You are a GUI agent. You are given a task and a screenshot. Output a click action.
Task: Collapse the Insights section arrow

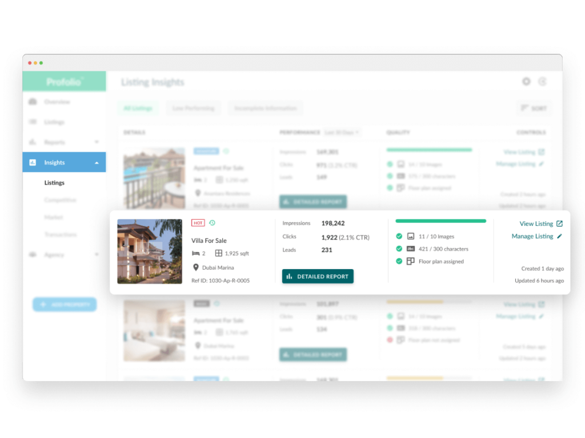coord(97,163)
